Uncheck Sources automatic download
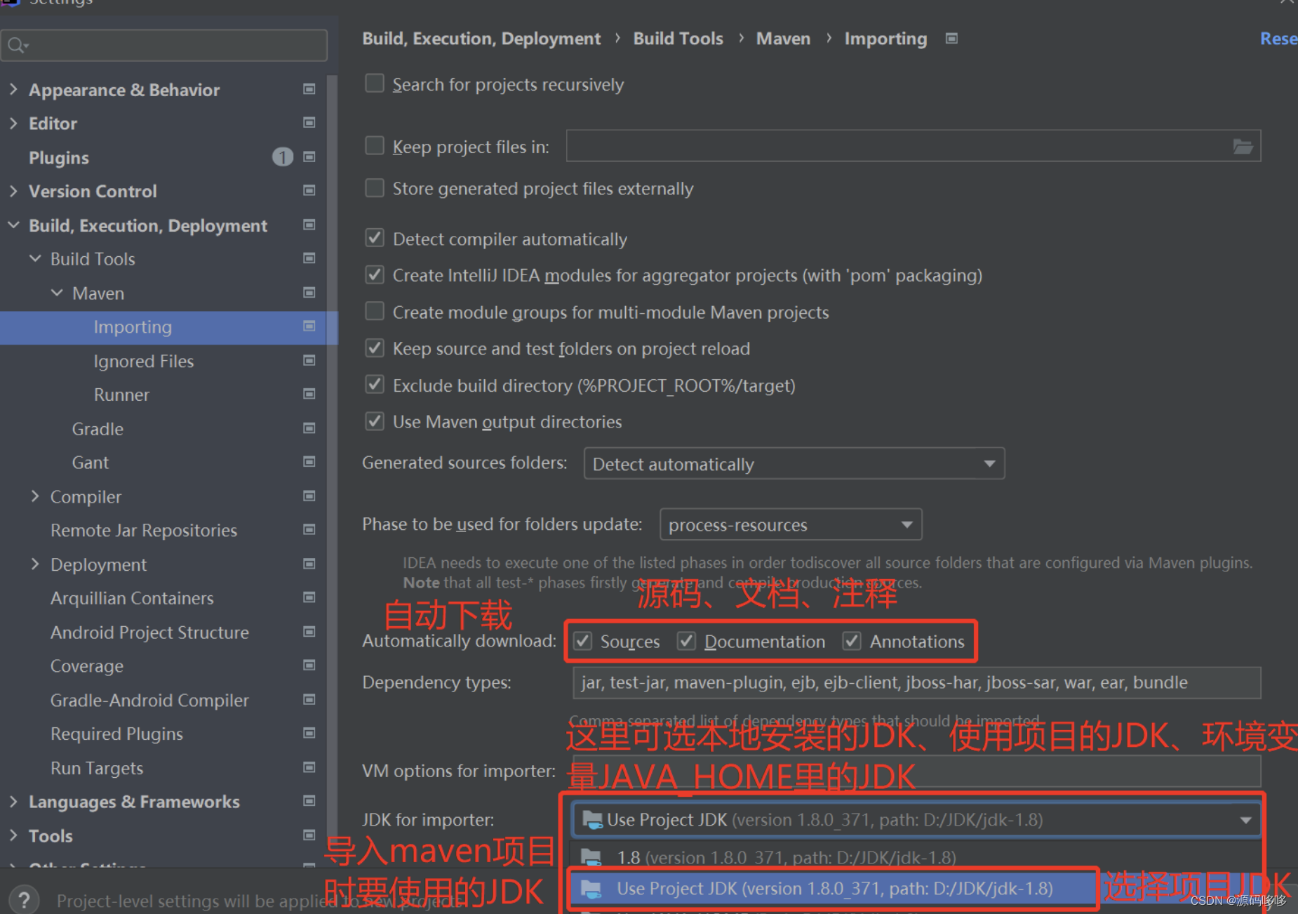This screenshot has height=914, width=1298. [582, 641]
